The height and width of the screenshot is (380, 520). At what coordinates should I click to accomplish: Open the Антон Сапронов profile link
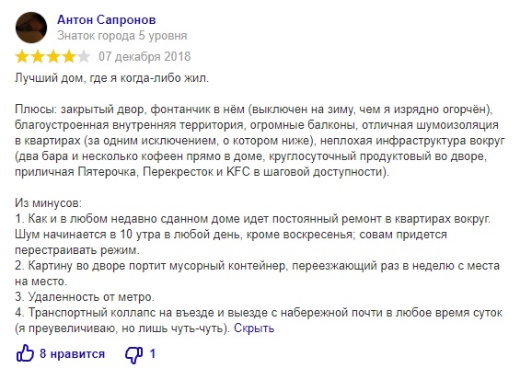coord(107,20)
